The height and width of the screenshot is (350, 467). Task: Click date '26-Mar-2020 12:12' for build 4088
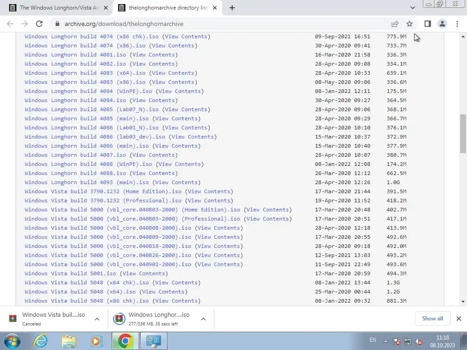[342, 173]
